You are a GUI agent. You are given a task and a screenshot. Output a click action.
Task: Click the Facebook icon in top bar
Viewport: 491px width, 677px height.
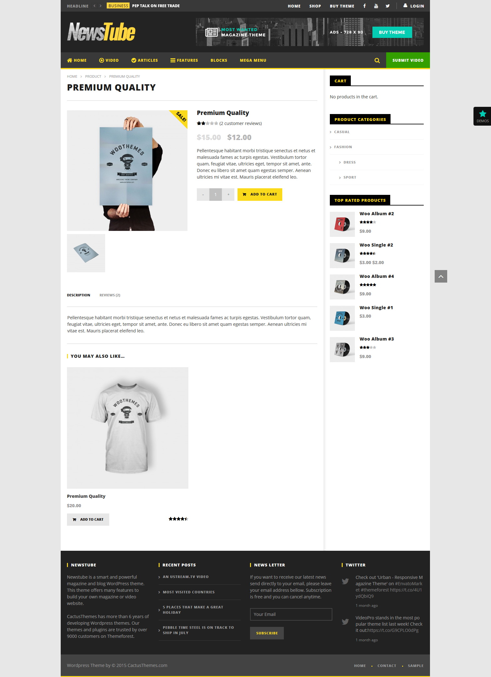(x=365, y=6)
